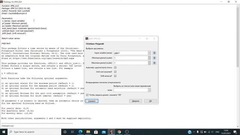Viewport: 240px width, 135px height.
Task: Open Windows Start menu
Action: [x=4, y=132]
